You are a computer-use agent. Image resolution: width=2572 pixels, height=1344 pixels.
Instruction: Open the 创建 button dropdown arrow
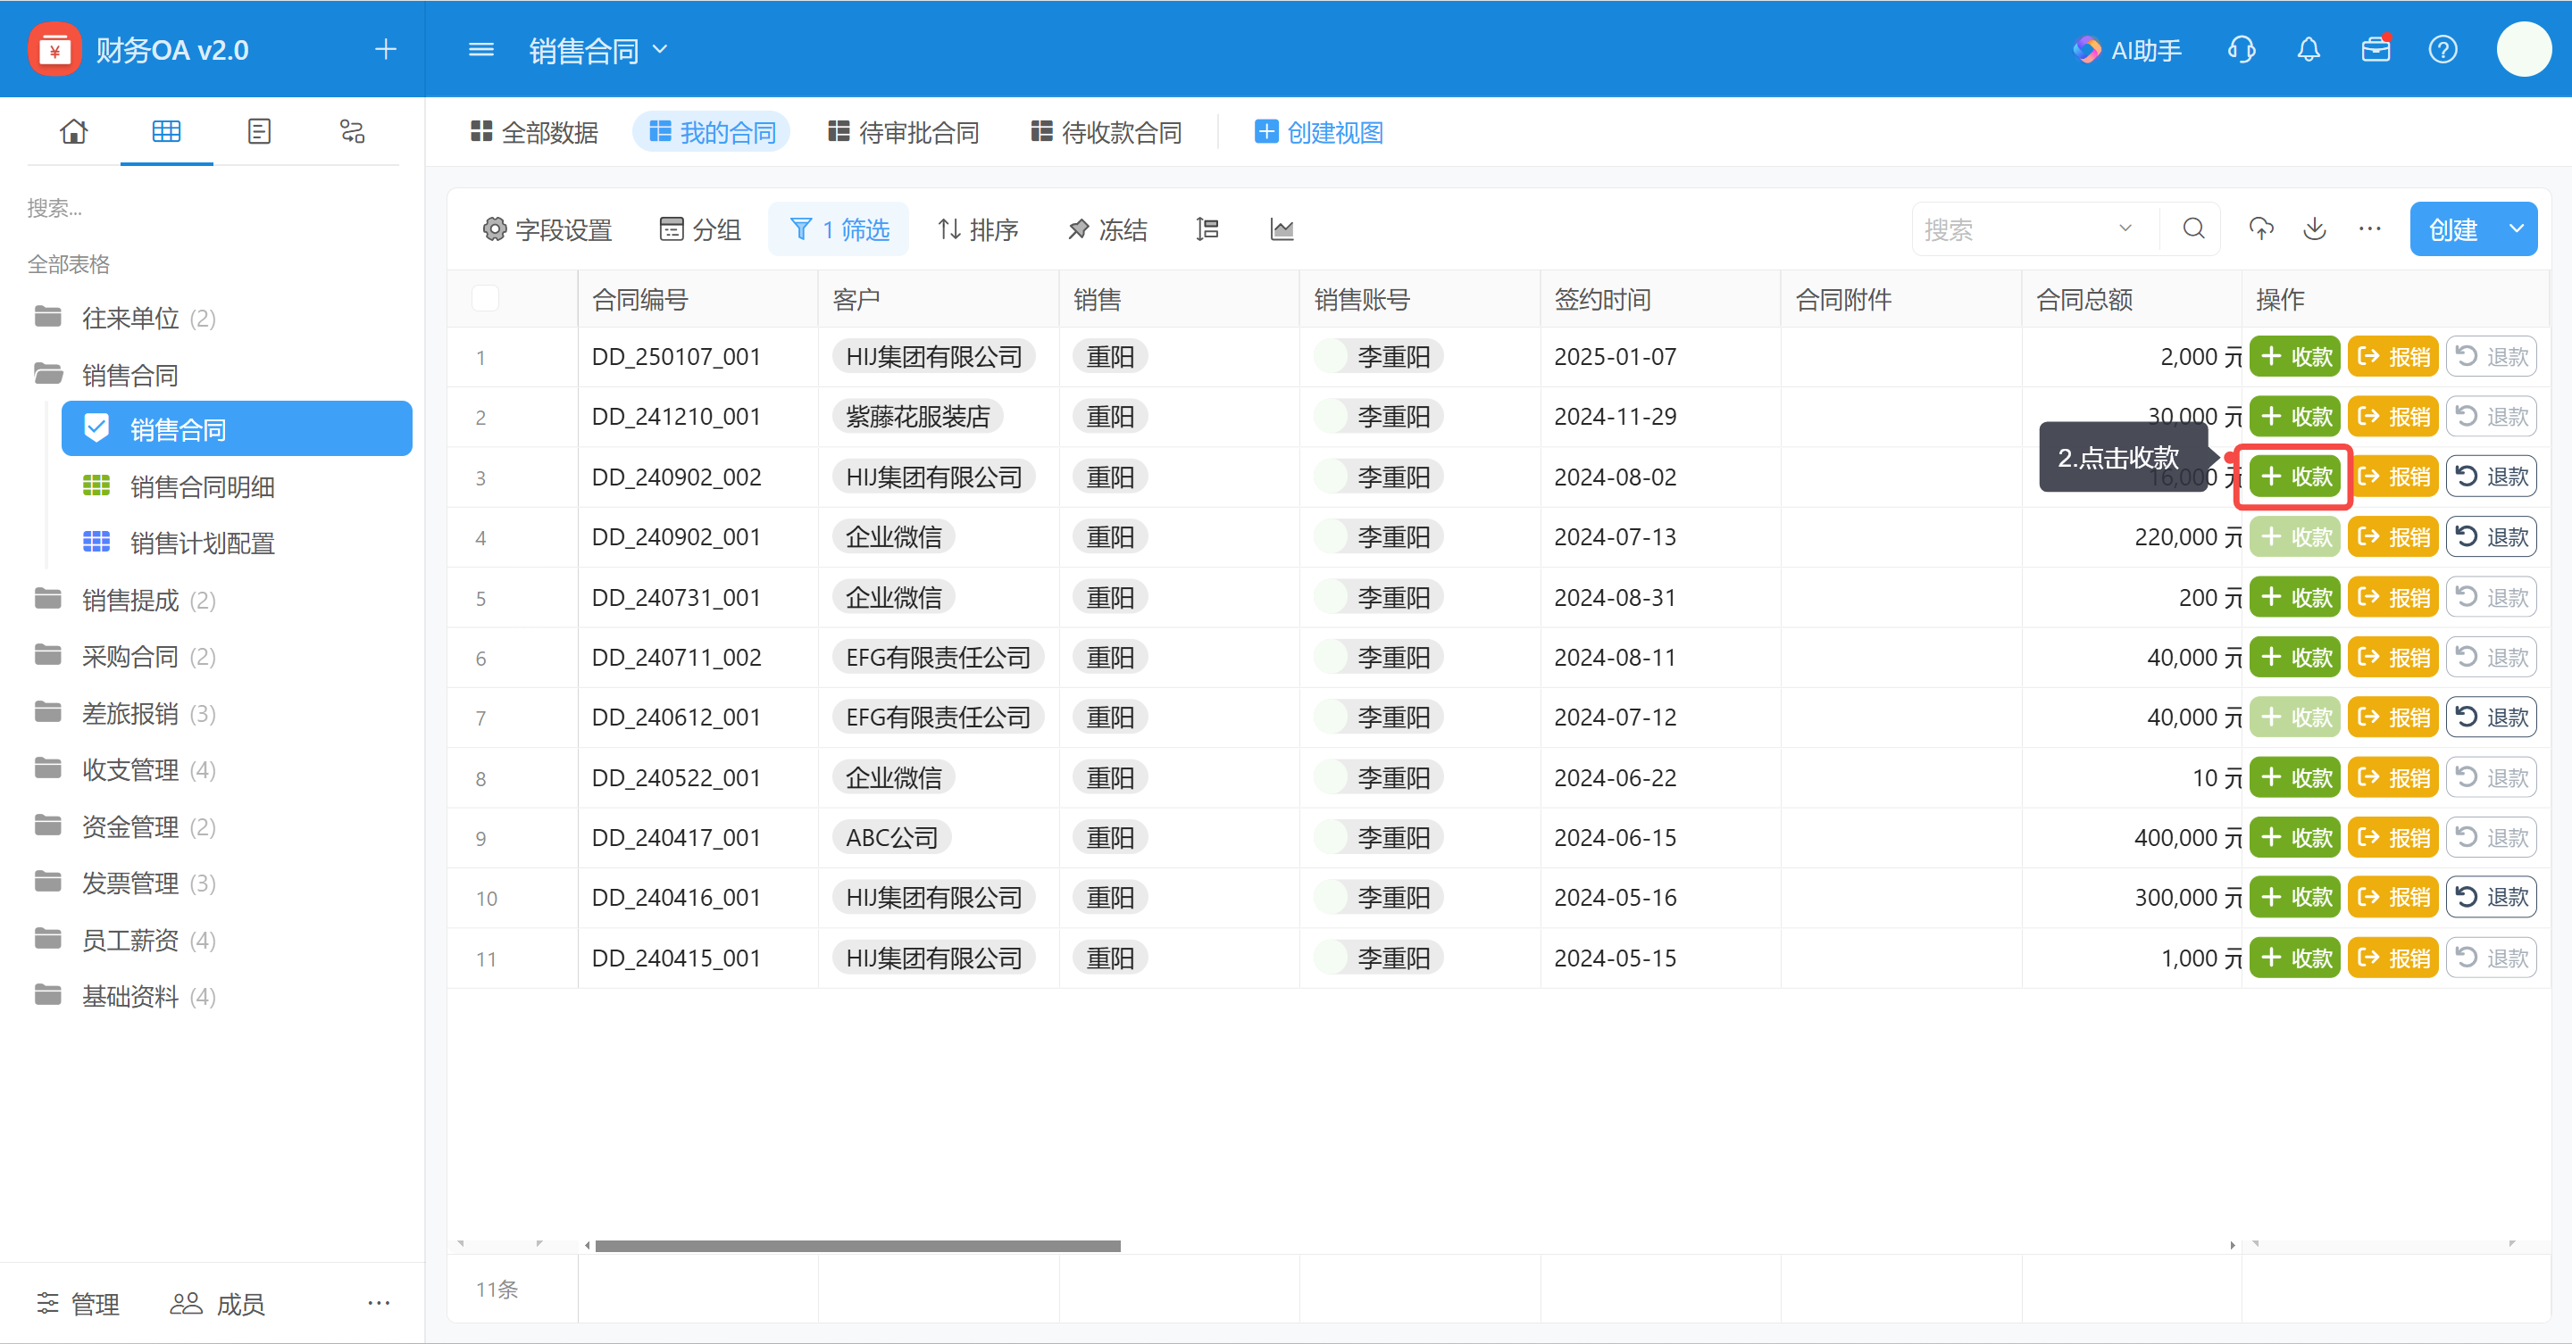coord(2518,229)
